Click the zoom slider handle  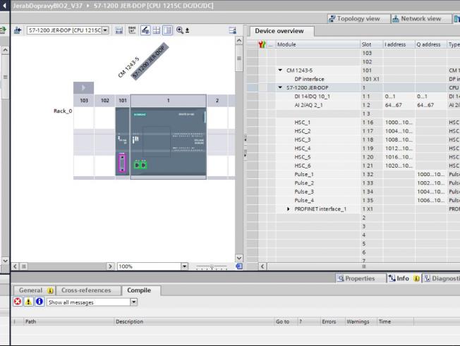pos(212,266)
